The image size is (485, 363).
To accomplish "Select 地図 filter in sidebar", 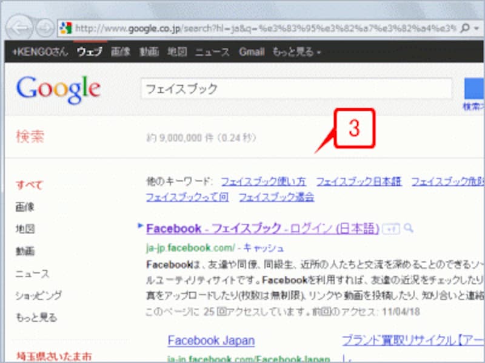I will tap(25, 229).
